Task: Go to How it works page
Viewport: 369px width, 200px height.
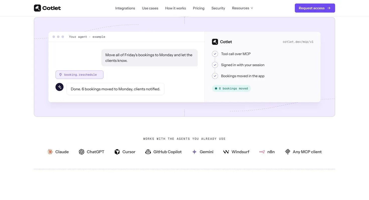Action: click(x=175, y=8)
